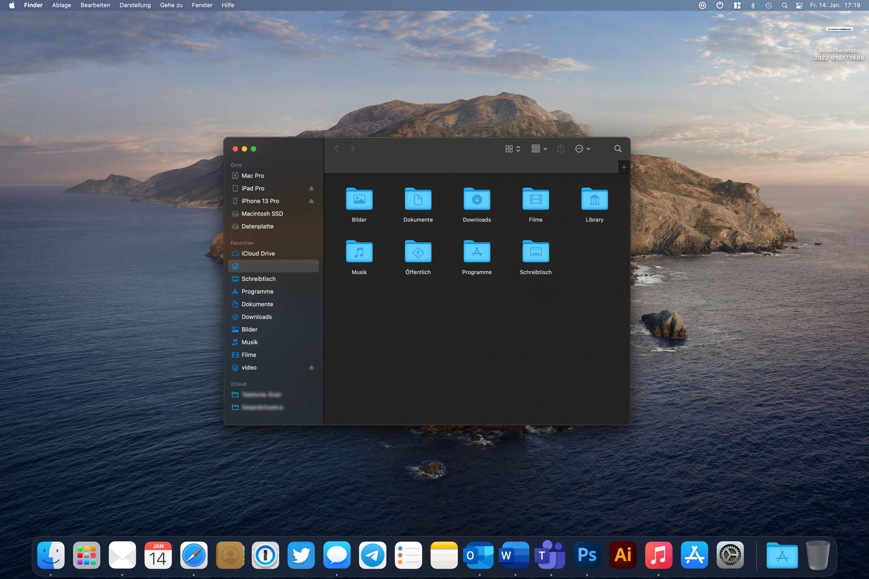Viewport: 869px width, 579px height.
Task: Open the Gehe zu menu
Action: [x=171, y=5]
